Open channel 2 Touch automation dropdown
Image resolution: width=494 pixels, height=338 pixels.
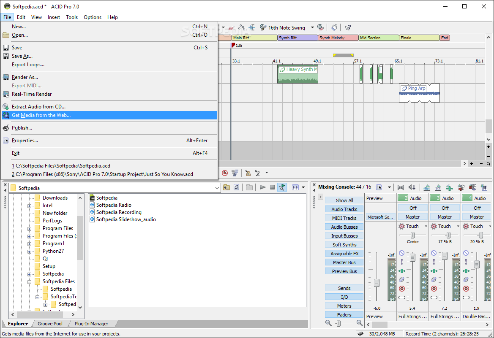click(x=426, y=226)
